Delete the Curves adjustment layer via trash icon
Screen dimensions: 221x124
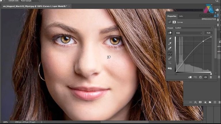[211, 77]
